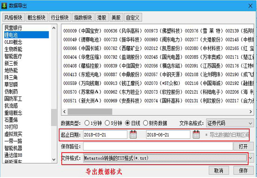Click the 打开 browse button
The width and height of the screenshot is (257, 178).
pyautogui.click(x=243, y=146)
